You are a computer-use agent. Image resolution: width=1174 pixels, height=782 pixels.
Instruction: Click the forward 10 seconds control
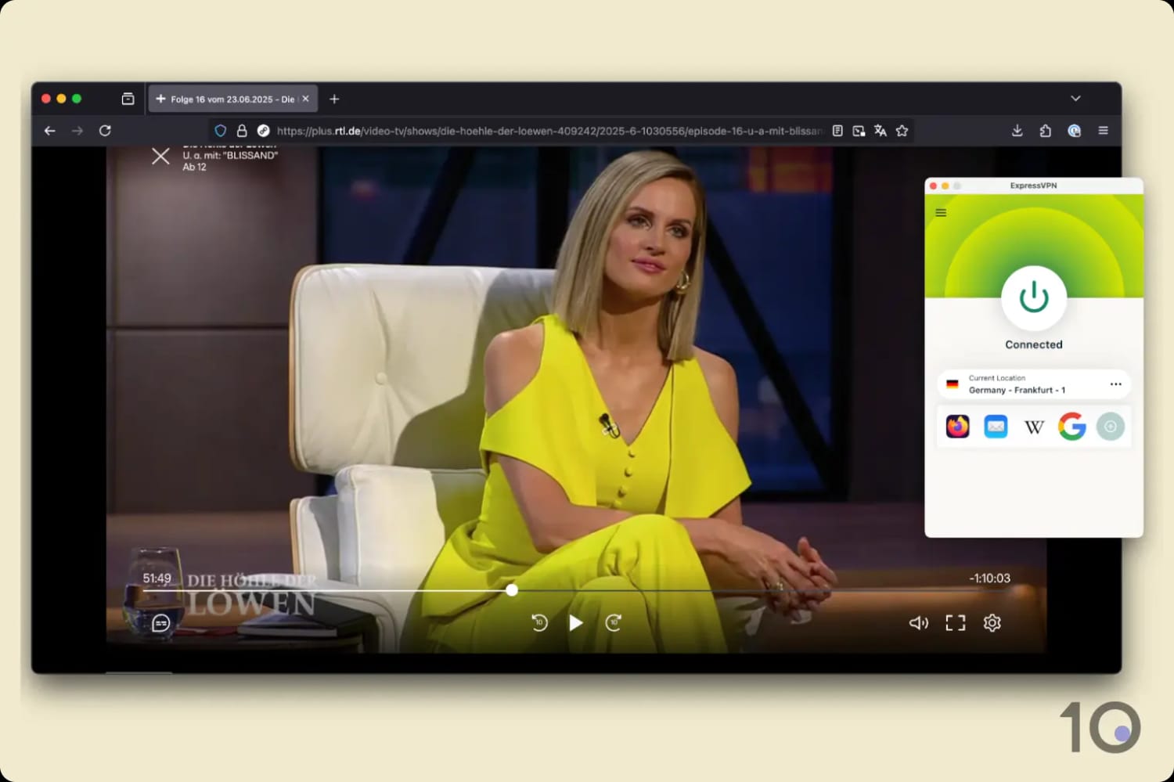613,622
